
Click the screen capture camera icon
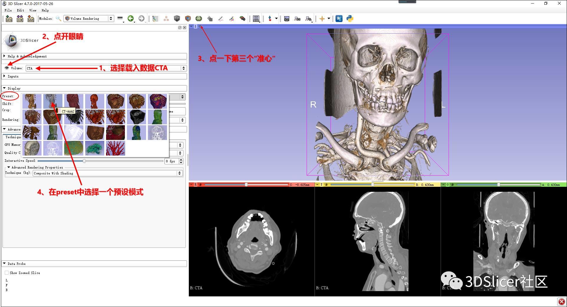[287, 19]
